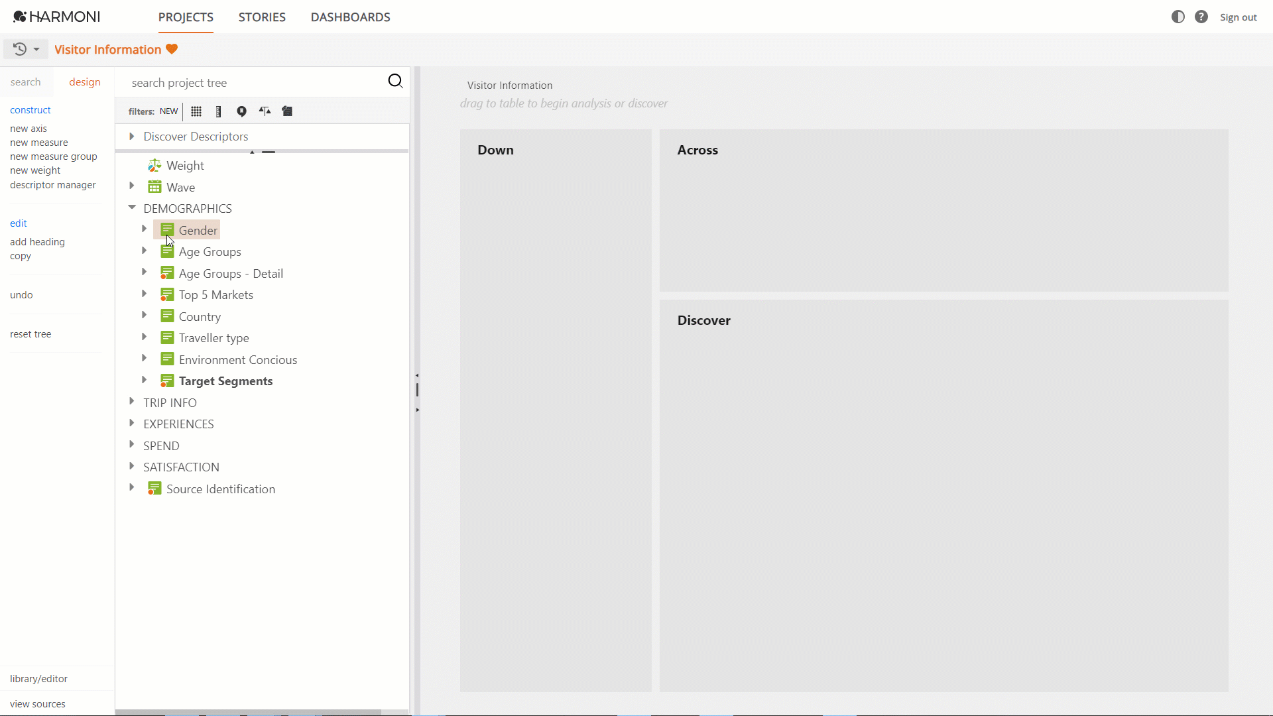This screenshot has width=1273, height=716.
Task: Open the descriptor manager
Action: (53, 185)
